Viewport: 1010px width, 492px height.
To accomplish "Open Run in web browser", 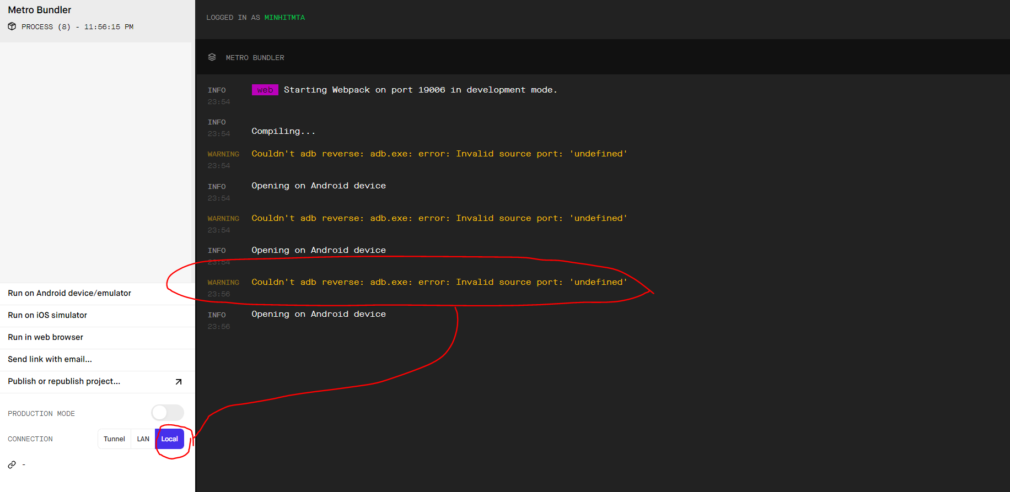I will click(46, 337).
